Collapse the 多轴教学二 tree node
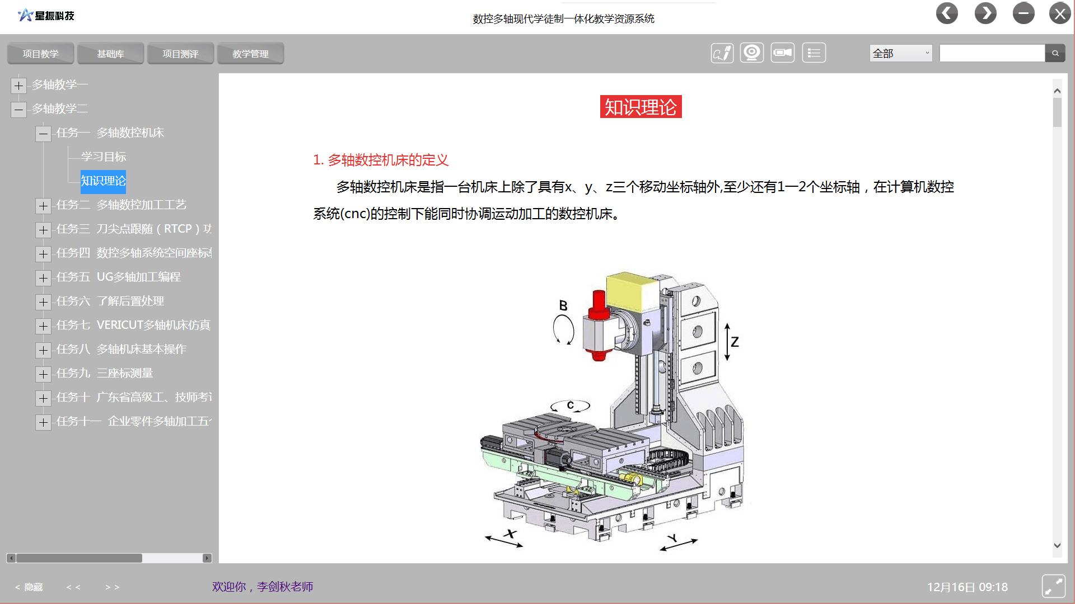This screenshot has height=604, width=1075. click(x=18, y=110)
